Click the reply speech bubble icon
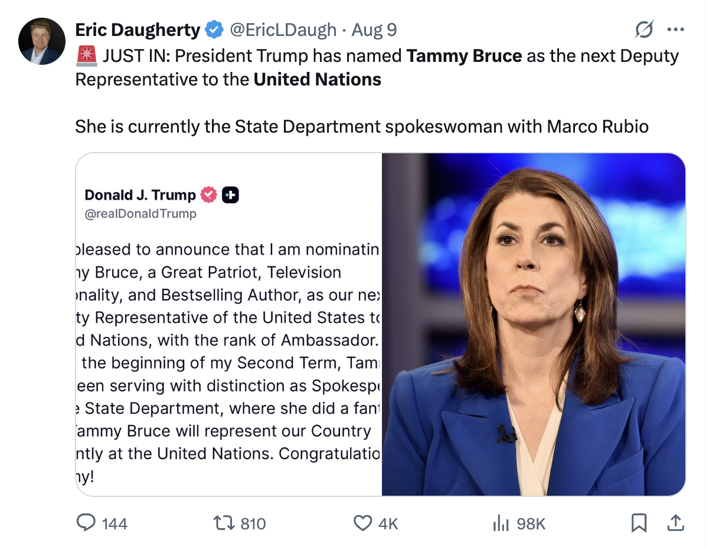This screenshot has height=547, width=706. 87,523
